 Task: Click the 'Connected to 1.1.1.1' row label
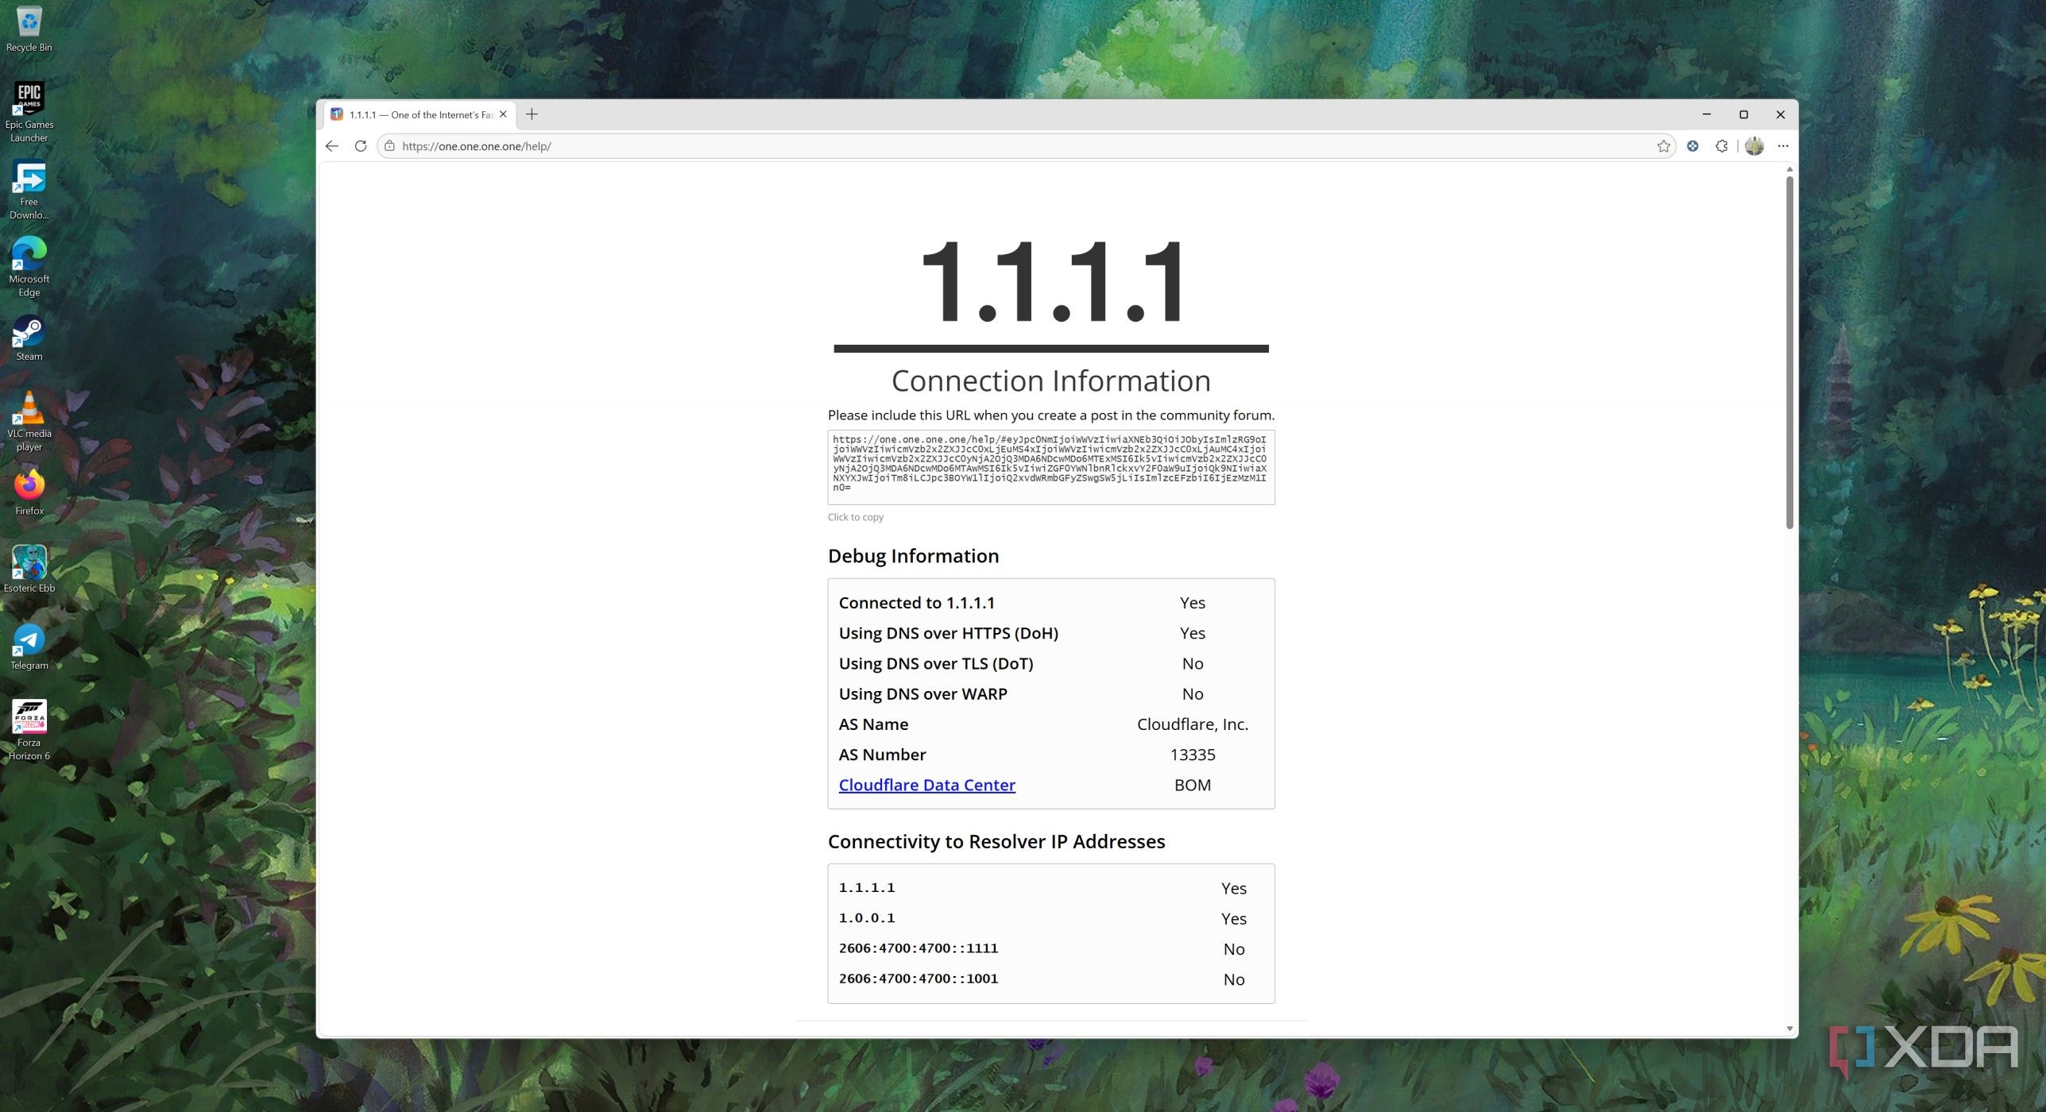tap(916, 603)
